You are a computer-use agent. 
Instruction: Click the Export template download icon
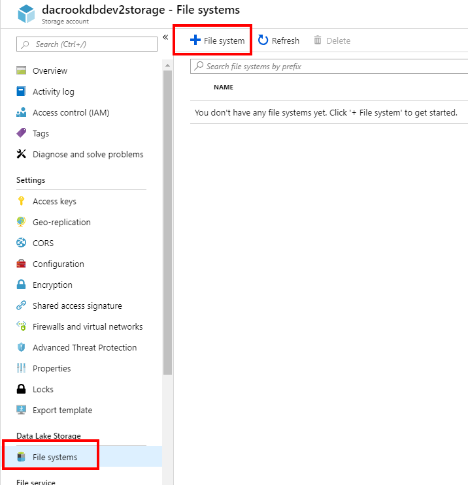coord(21,409)
